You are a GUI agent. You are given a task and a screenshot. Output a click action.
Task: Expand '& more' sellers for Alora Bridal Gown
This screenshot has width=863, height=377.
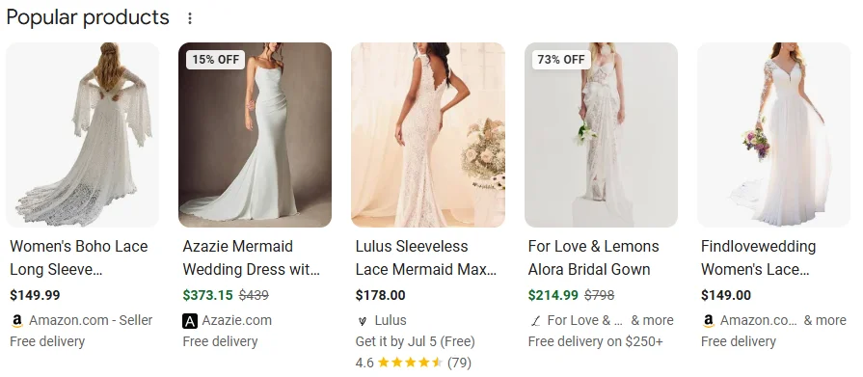pos(652,320)
